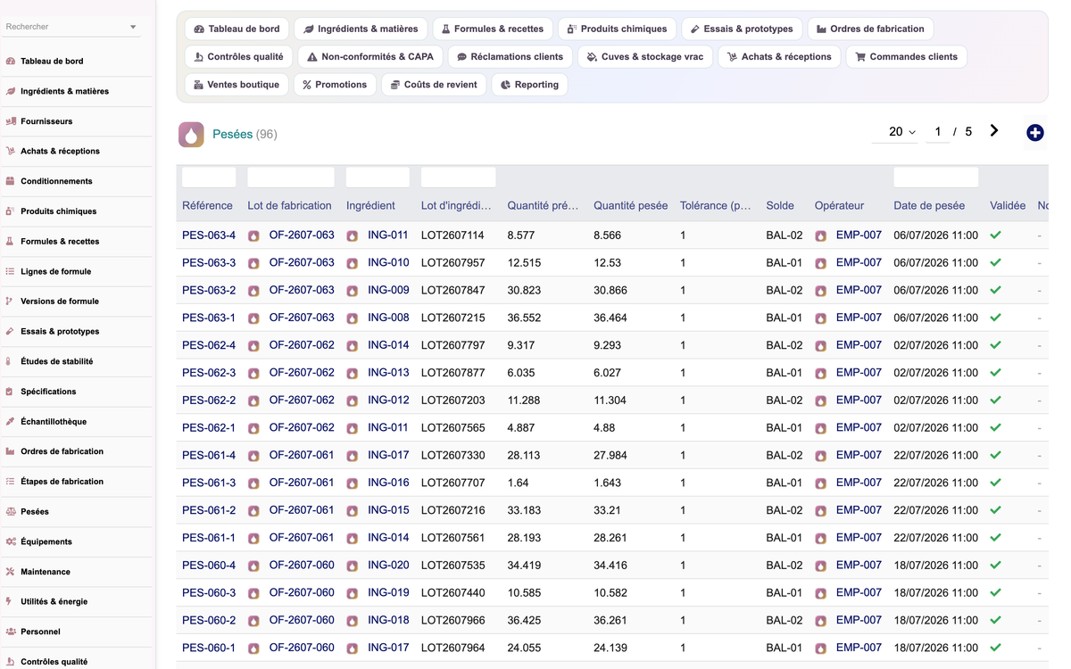Click Date de pesée filter field
This screenshot has height=669, width=1071.
[x=935, y=177]
